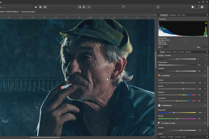Open the Fokus tab

click(184, 15)
